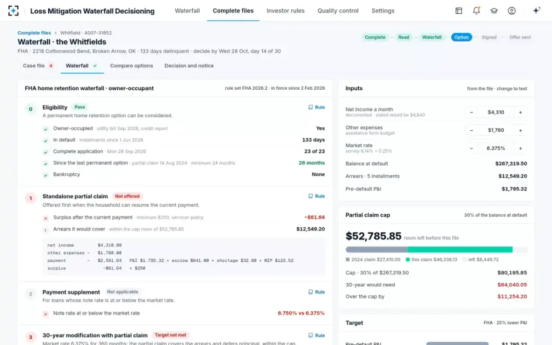Decrease Net income a month

coord(471,112)
